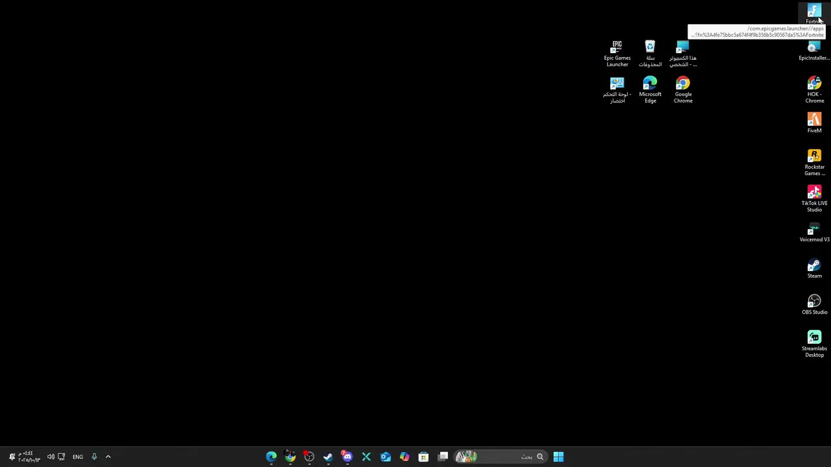Select the Google Chrome desktop icon

pyautogui.click(x=683, y=90)
